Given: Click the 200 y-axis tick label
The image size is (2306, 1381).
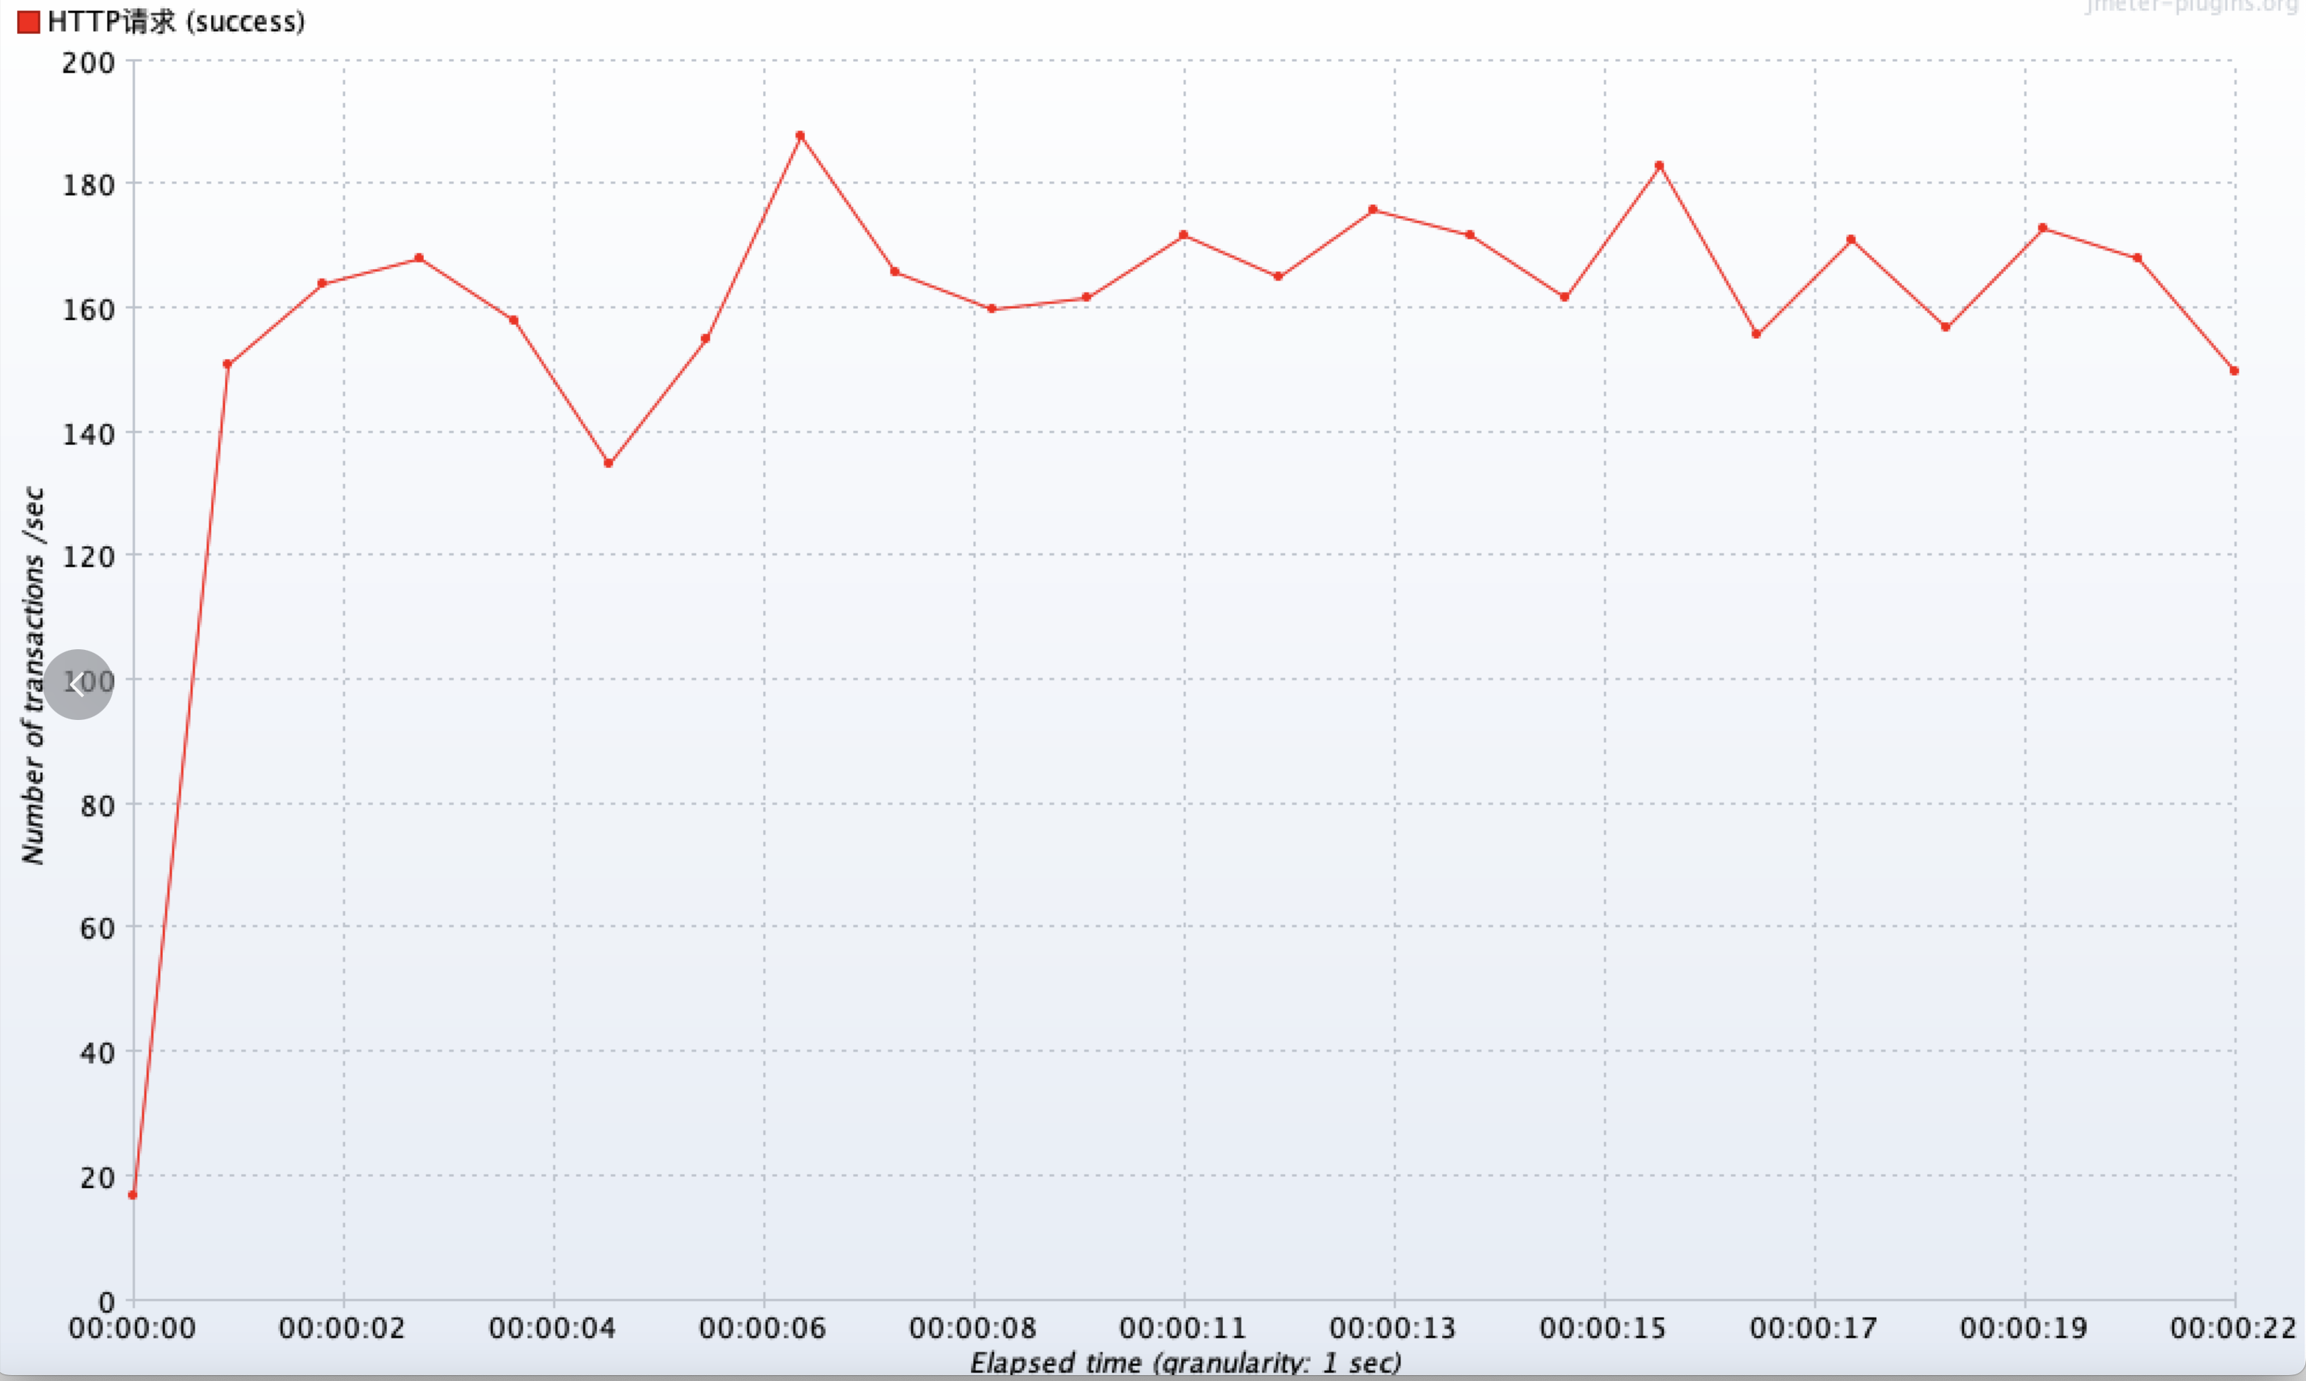Looking at the screenshot, I should (88, 63).
